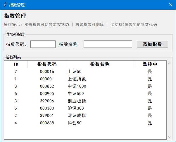
Task: Sort by the ID column header
Action: tap(16, 64)
